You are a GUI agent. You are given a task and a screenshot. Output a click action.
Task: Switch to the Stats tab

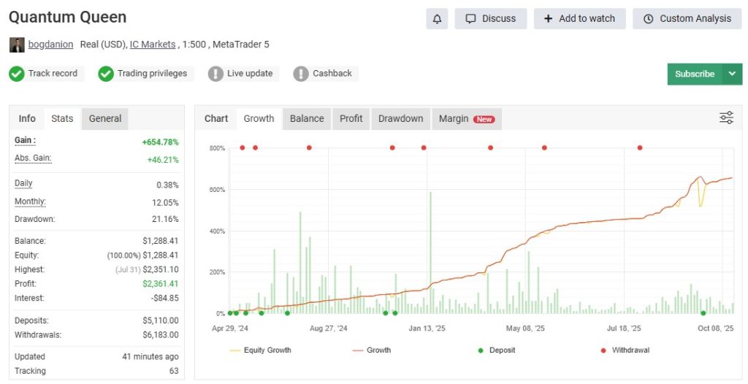(62, 118)
